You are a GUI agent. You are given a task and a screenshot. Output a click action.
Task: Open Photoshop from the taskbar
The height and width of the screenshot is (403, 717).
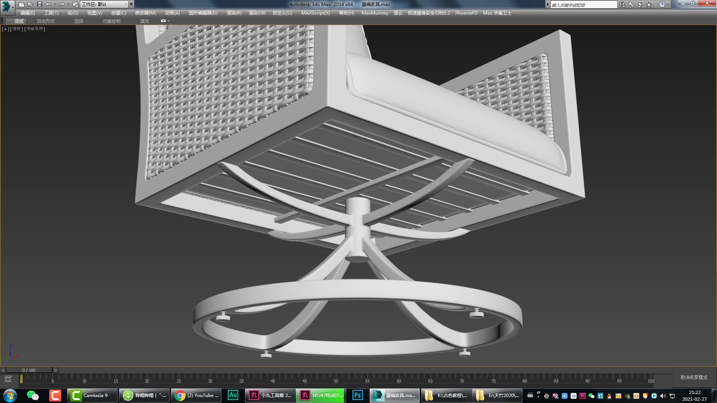pos(357,395)
